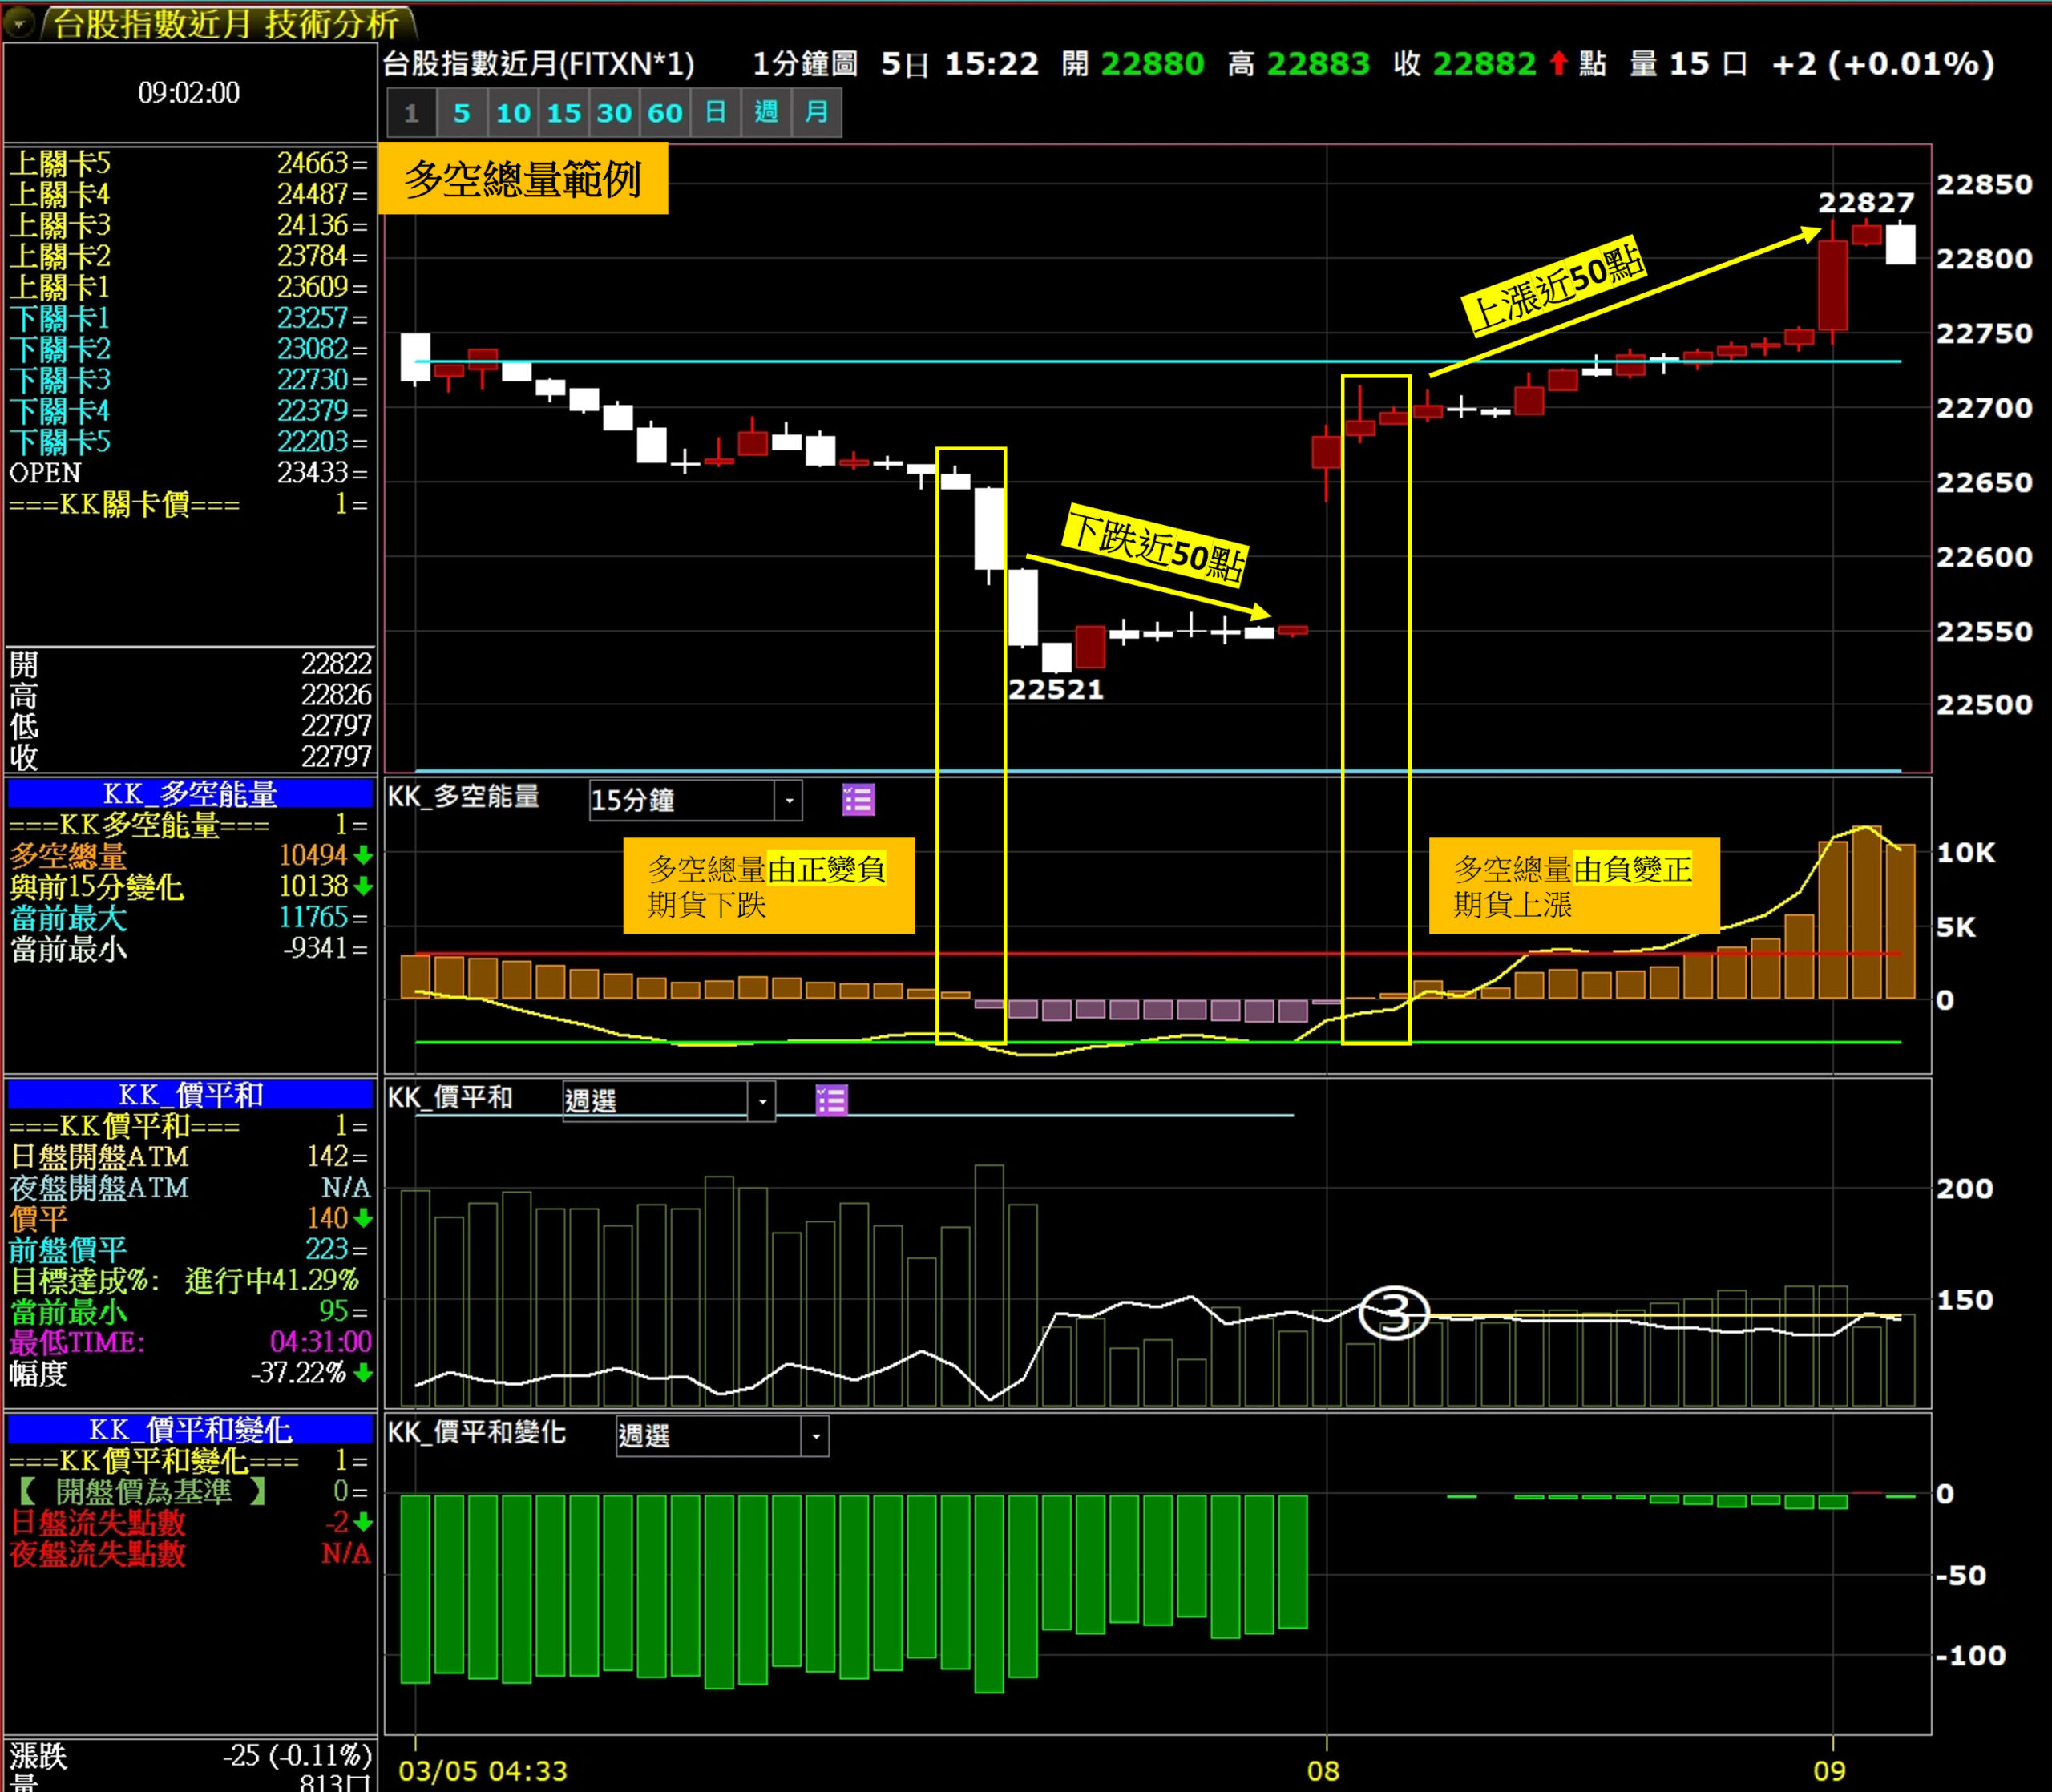This screenshot has width=2052, height=1792.
Task: Switch chart to 1-minute interval
Action: point(411,113)
